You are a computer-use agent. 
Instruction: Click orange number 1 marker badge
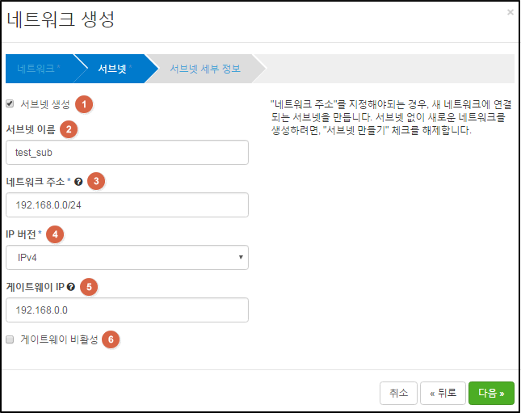point(84,104)
